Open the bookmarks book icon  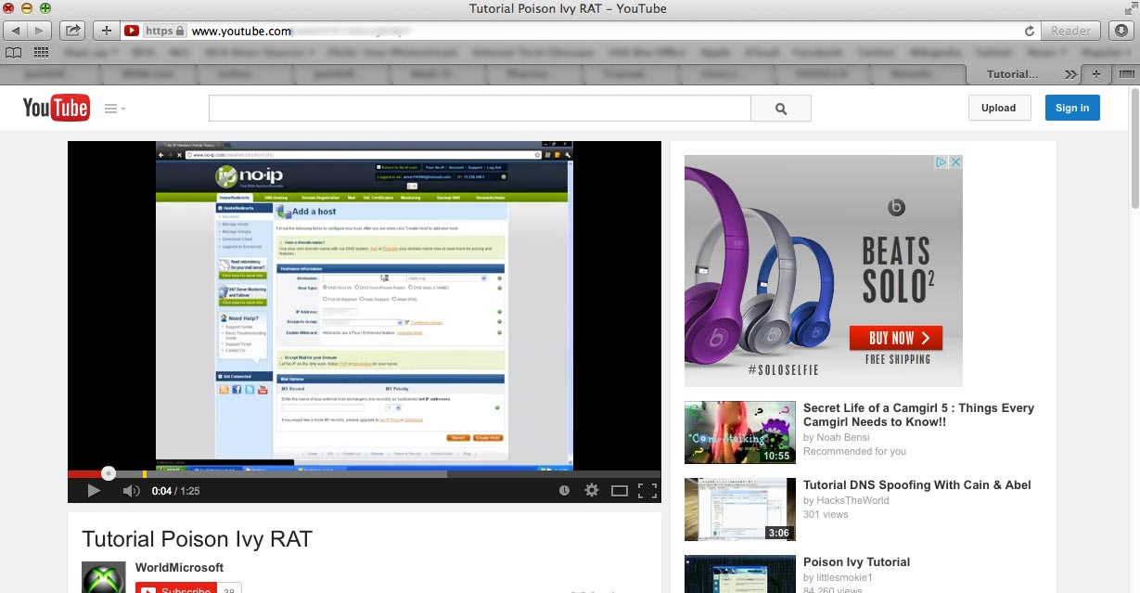15,52
